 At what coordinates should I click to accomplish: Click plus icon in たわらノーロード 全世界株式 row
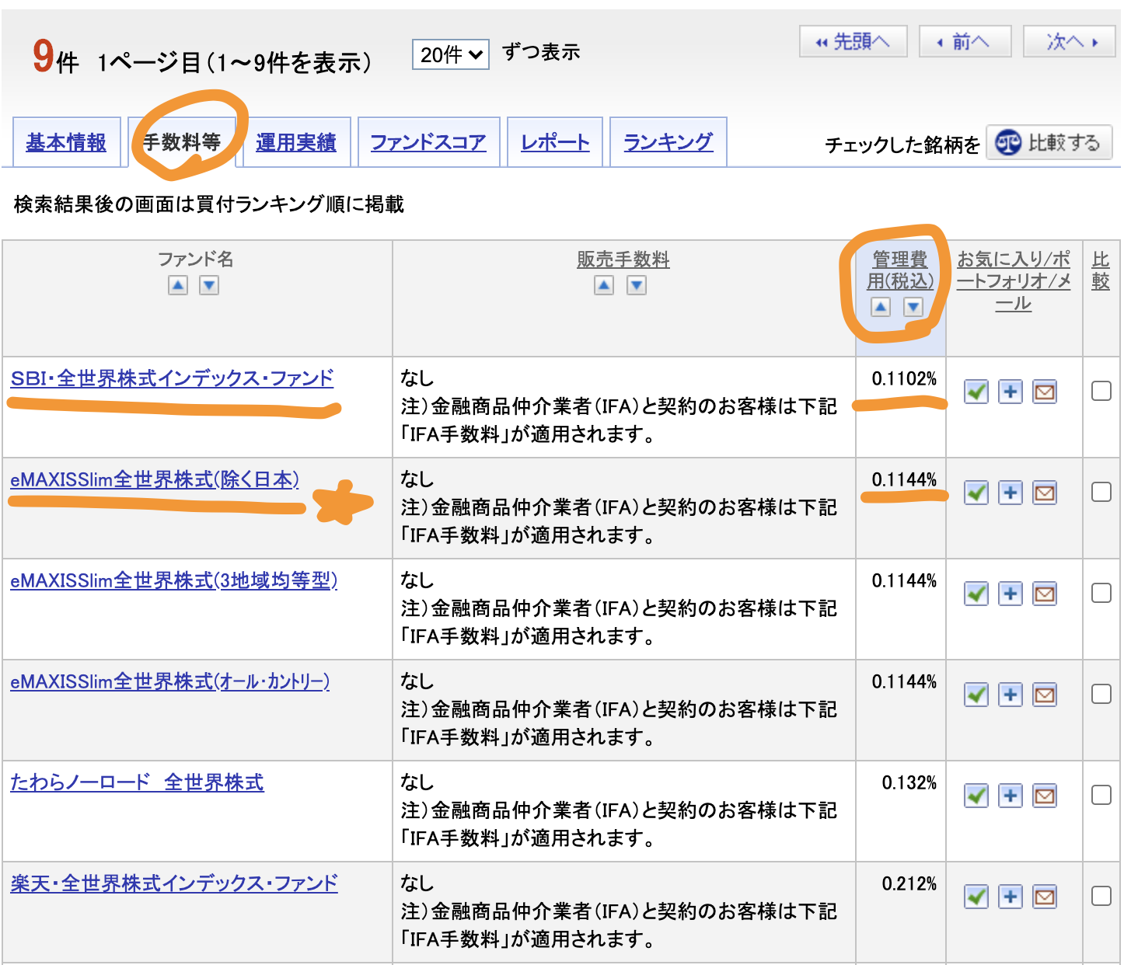pyautogui.click(x=1010, y=796)
